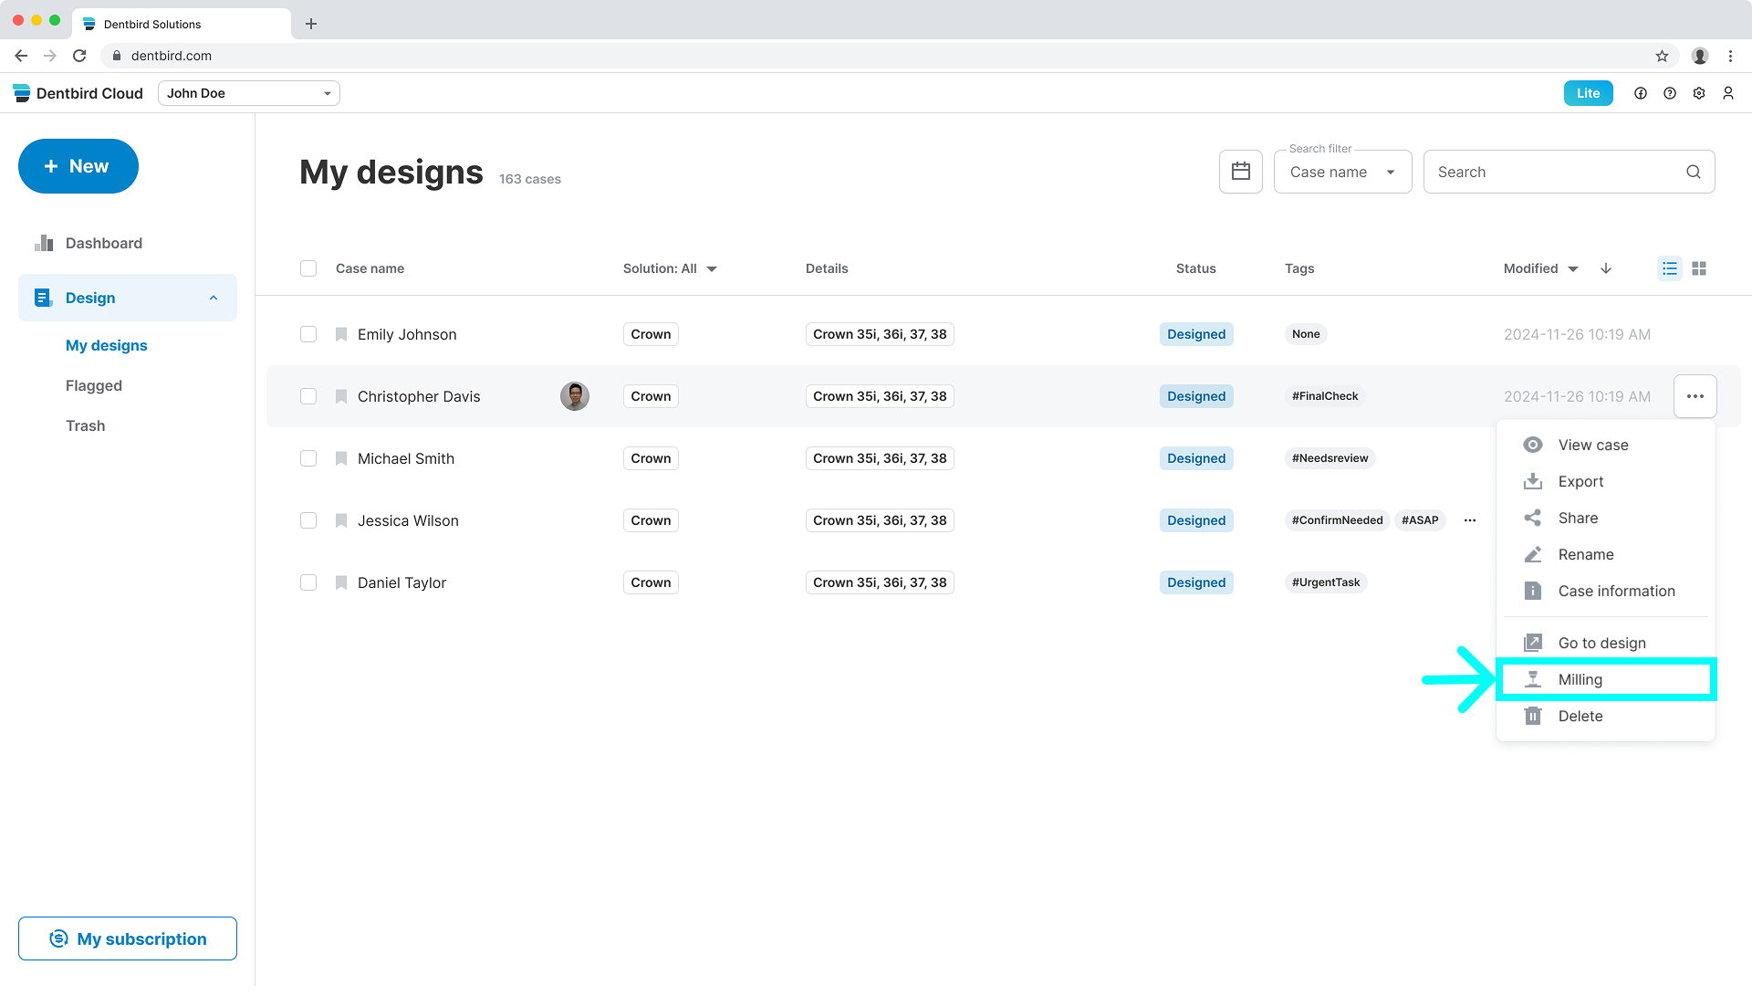Check the Daniel Taylor row
The image size is (1752, 996).
[308, 582]
